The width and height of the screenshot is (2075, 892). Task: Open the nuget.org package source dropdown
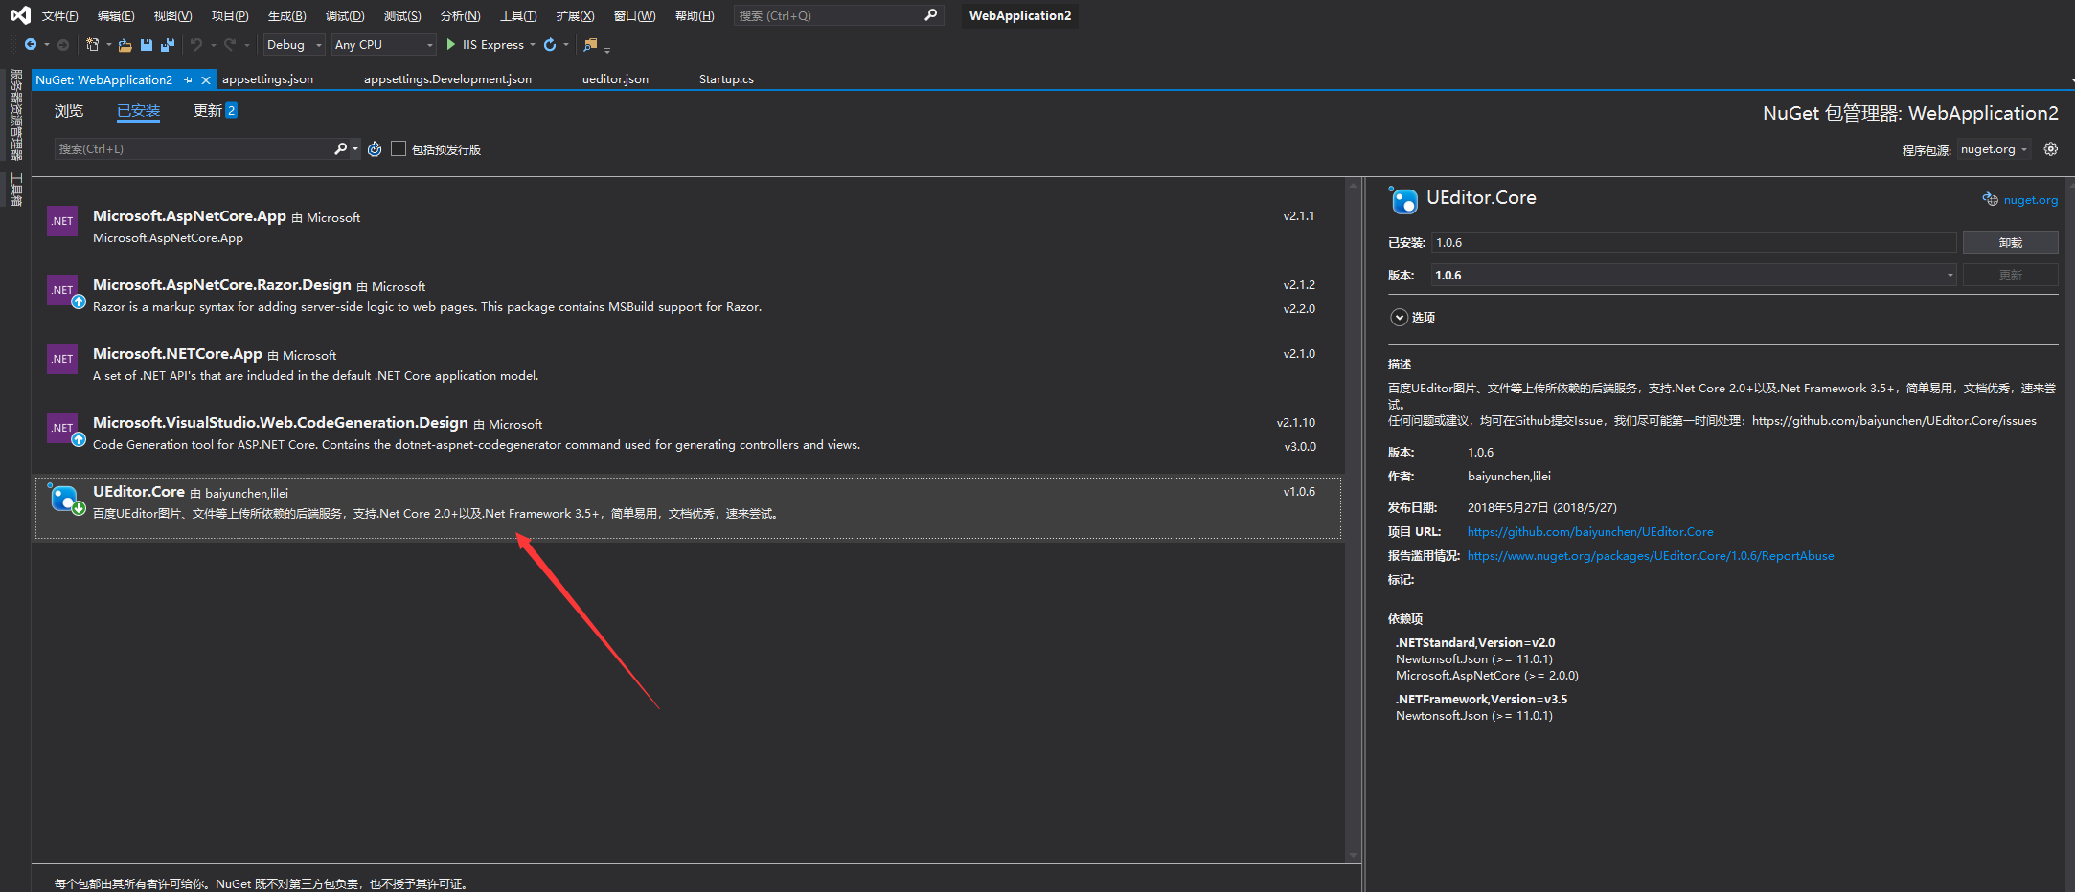[x=1994, y=149]
